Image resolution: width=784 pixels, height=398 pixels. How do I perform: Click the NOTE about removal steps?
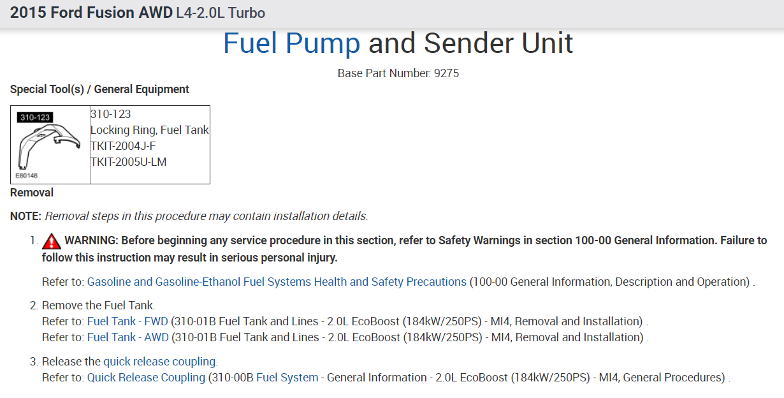[189, 216]
